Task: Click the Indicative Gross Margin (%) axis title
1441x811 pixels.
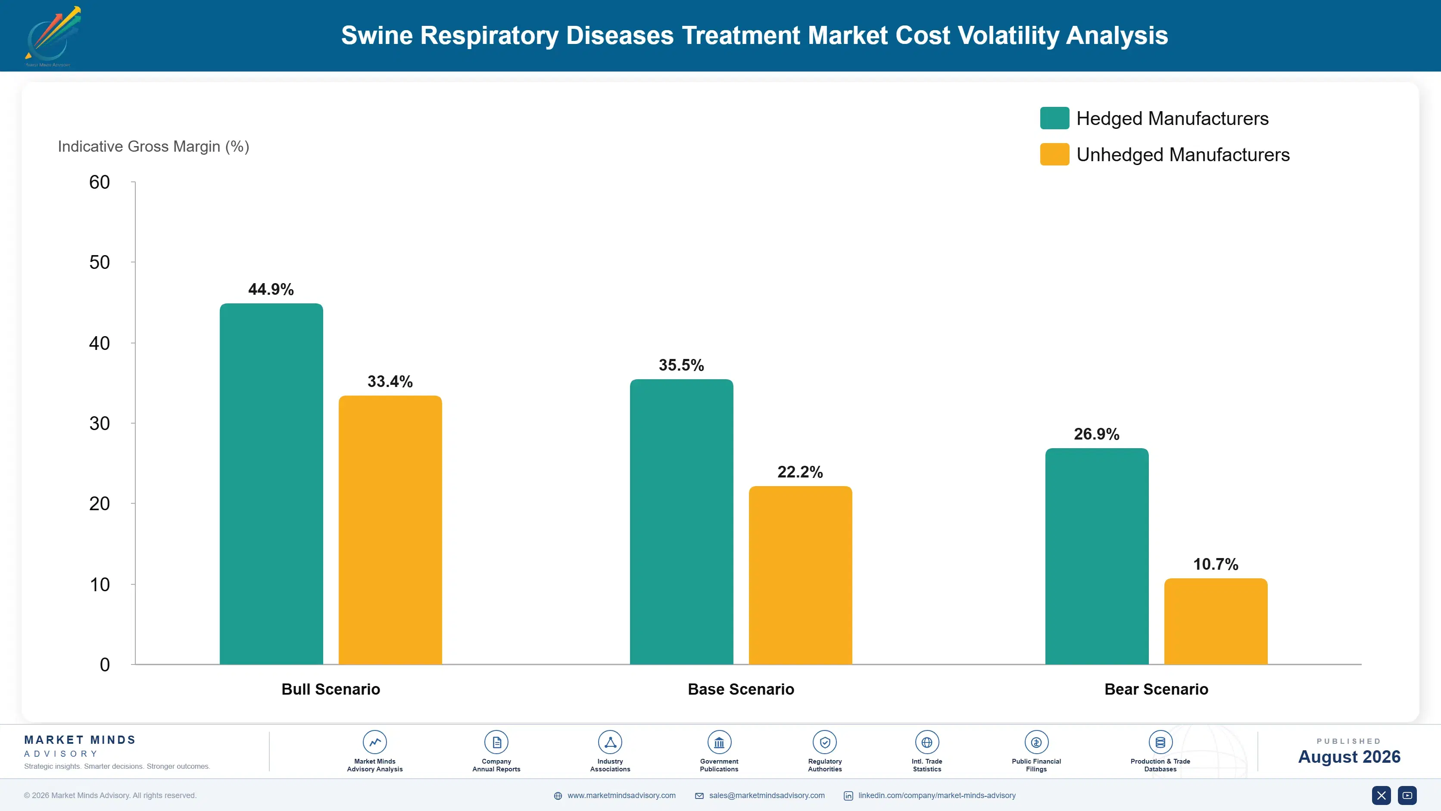Action: [x=153, y=147]
